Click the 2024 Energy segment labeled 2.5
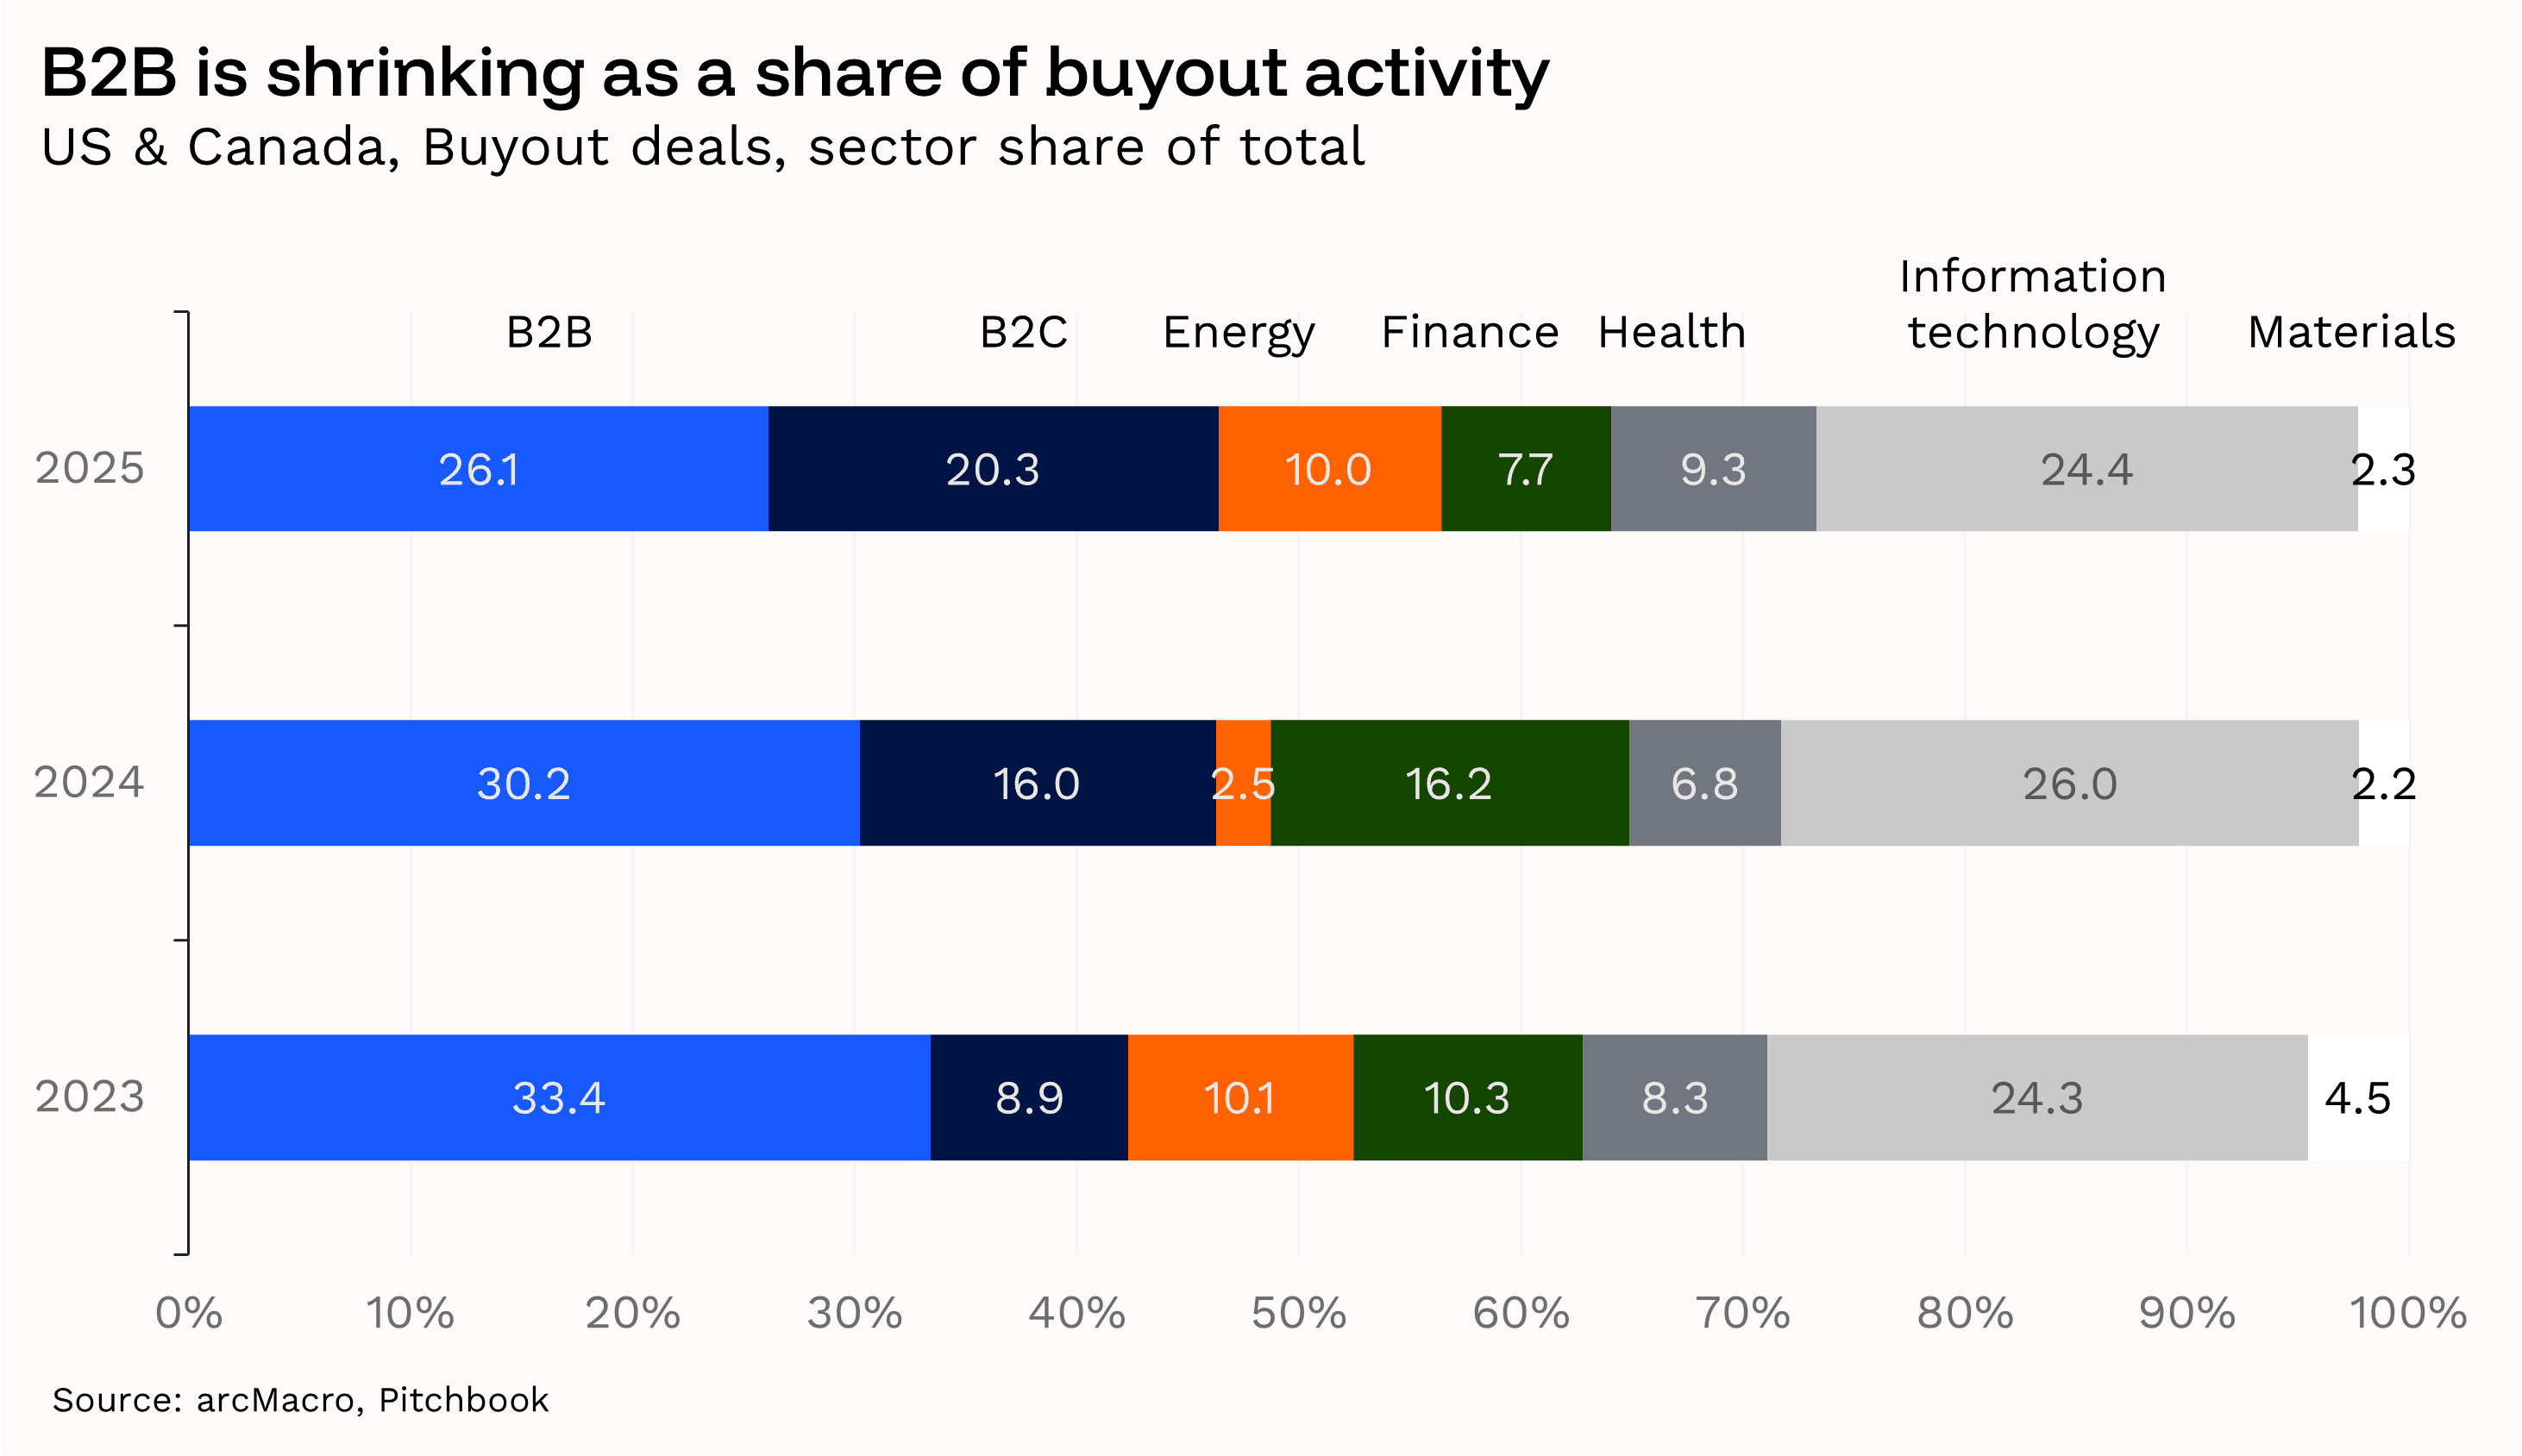Image resolution: width=2522 pixels, height=1456 pixels. pos(1243,783)
